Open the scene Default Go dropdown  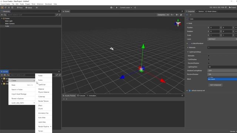pyautogui.click(x=163, y=15)
